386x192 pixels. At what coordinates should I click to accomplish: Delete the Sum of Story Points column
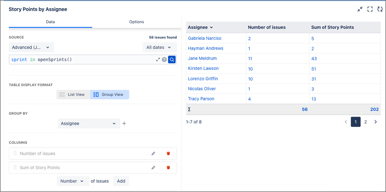[x=168, y=168]
